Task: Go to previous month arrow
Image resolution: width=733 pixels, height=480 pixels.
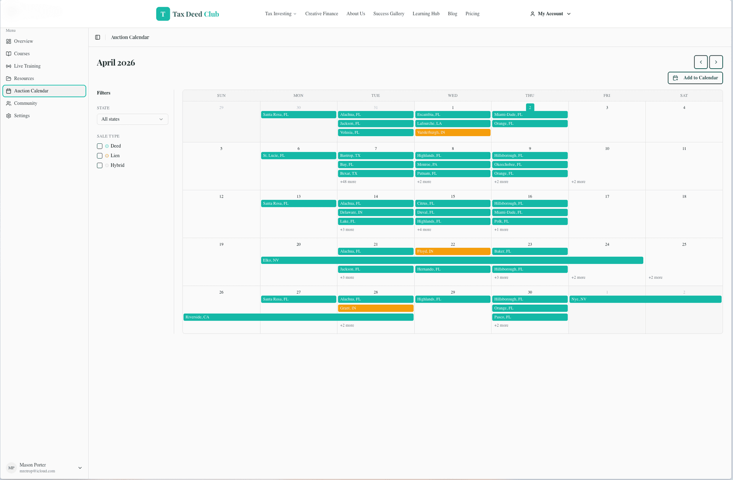Action: tap(701, 62)
